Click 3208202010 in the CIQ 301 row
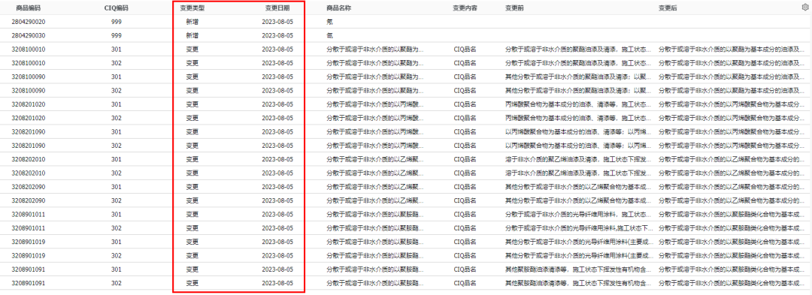Viewport: 812px width, 295px height. 29,159
